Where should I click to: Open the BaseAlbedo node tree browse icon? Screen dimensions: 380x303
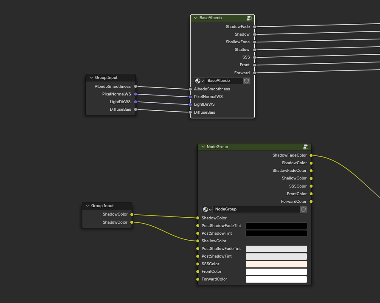(199, 81)
